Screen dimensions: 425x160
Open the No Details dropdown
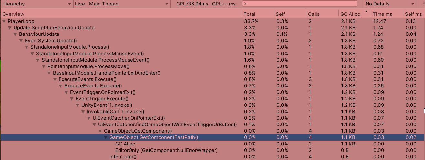click(x=390, y=4)
